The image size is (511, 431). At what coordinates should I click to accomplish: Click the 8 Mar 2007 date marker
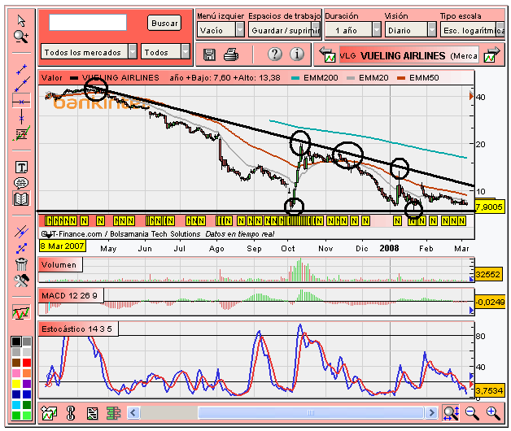(63, 246)
